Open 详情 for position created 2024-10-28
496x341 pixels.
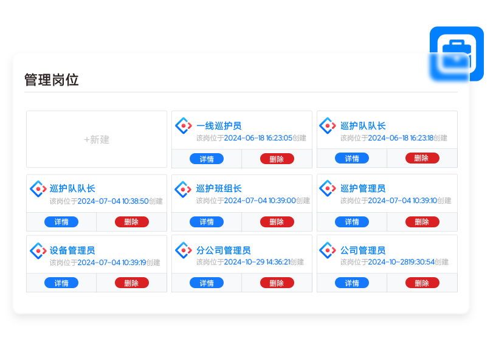pos(352,283)
